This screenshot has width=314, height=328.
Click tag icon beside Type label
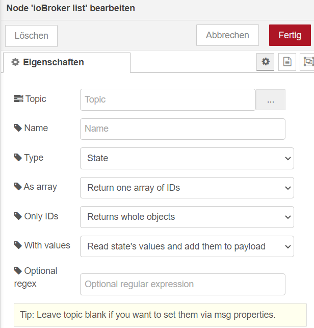pos(18,157)
